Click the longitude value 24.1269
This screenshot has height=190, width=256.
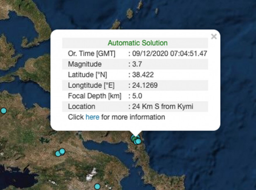click(x=145, y=86)
